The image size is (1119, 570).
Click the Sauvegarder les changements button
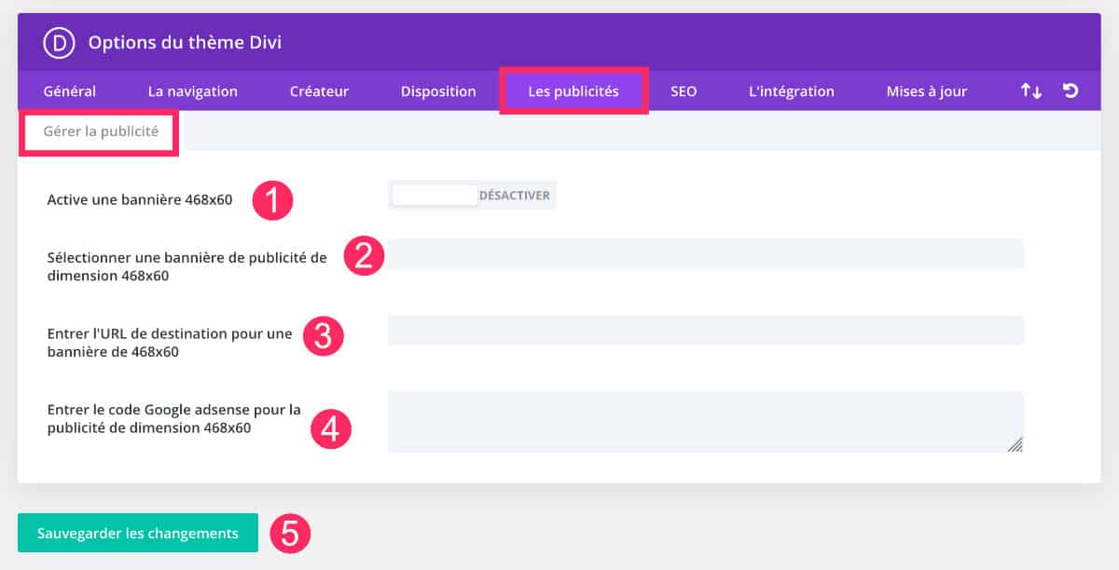pos(138,534)
